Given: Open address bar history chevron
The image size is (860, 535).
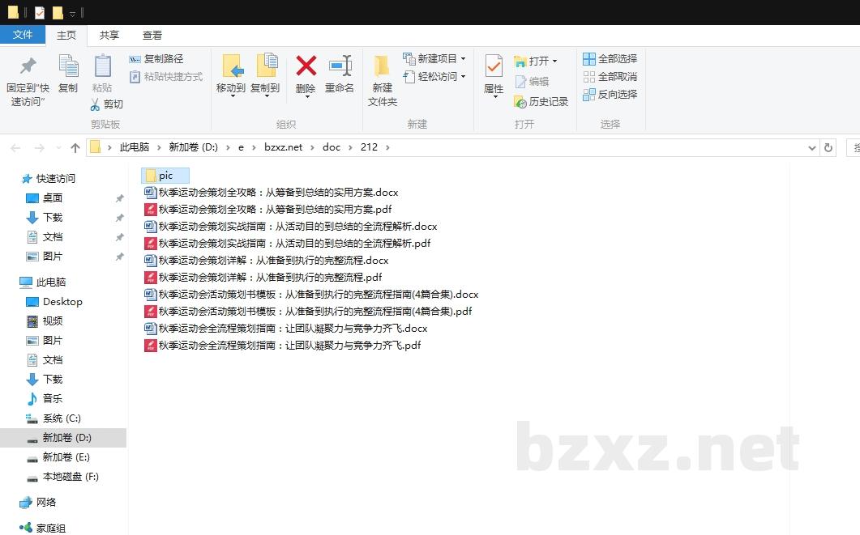Looking at the screenshot, I should [x=812, y=146].
